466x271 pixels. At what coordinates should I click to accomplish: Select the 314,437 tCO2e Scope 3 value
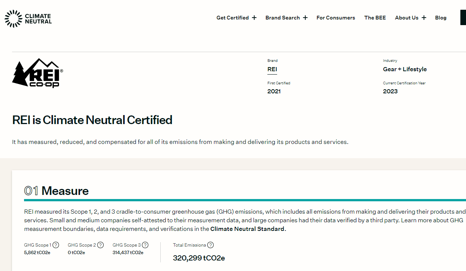pyautogui.click(x=128, y=253)
